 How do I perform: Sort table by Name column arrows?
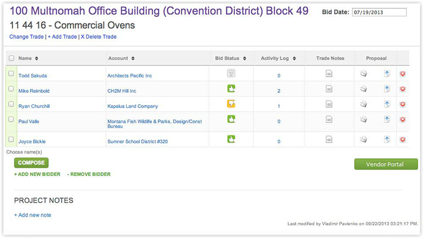[x=37, y=58]
